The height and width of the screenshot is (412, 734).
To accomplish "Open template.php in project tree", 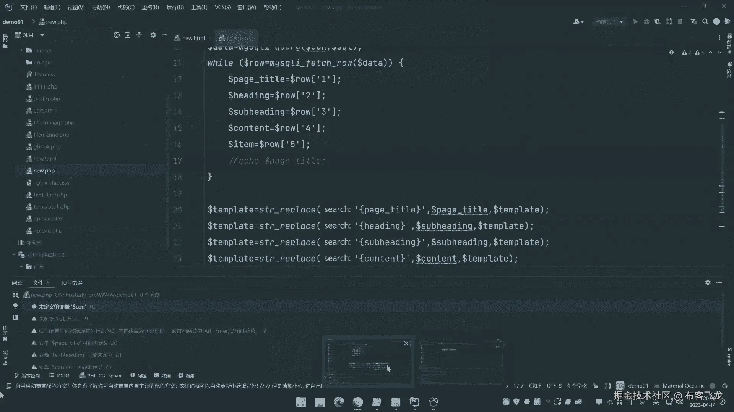I will 50,195.
